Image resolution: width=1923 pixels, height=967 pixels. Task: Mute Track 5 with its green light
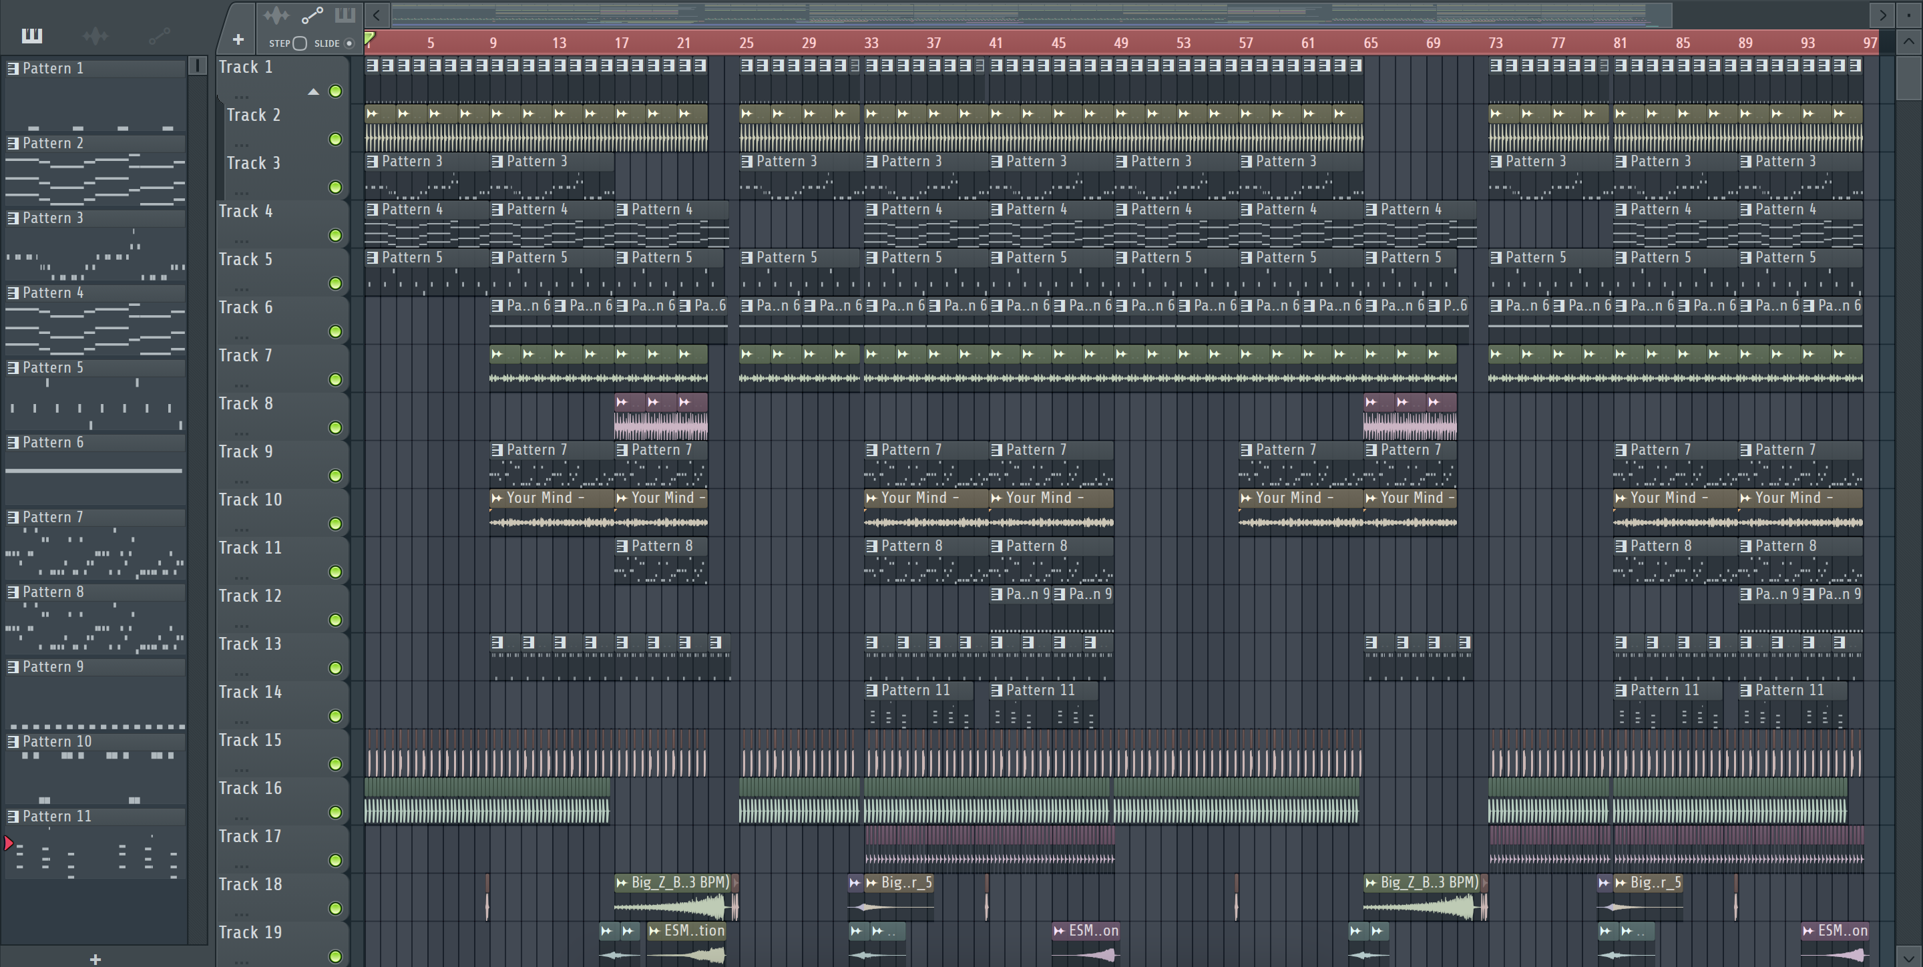336,284
